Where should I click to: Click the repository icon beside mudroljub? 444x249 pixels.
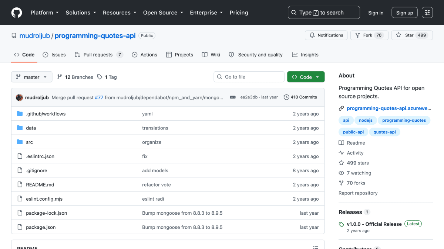coord(14,36)
